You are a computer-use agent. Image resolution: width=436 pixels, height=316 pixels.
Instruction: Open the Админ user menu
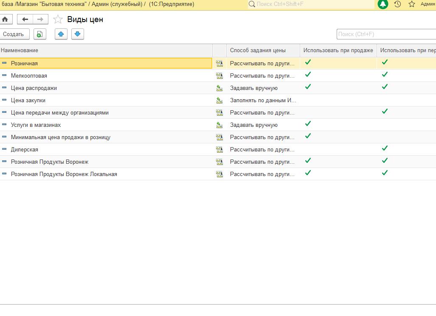pyautogui.click(x=428, y=4)
